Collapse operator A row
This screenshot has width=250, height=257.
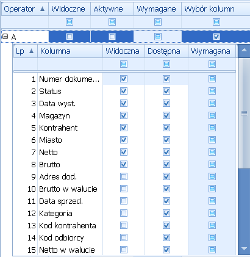5,37
